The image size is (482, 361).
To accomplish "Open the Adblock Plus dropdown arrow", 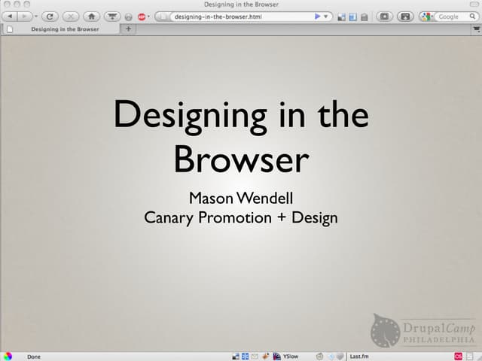I will [148, 17].
